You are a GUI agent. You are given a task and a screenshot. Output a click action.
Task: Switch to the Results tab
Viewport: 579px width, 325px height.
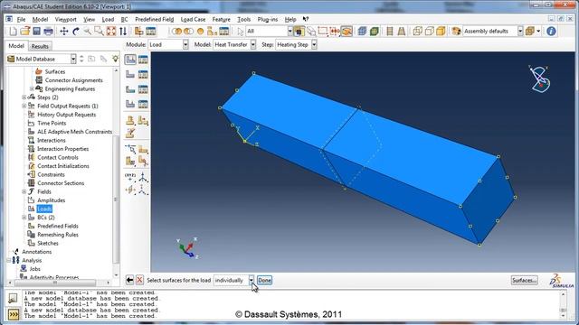click(x=40, y=46)
